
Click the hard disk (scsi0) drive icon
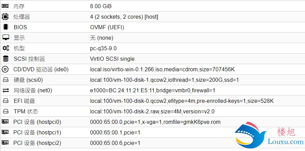point(6,79)
